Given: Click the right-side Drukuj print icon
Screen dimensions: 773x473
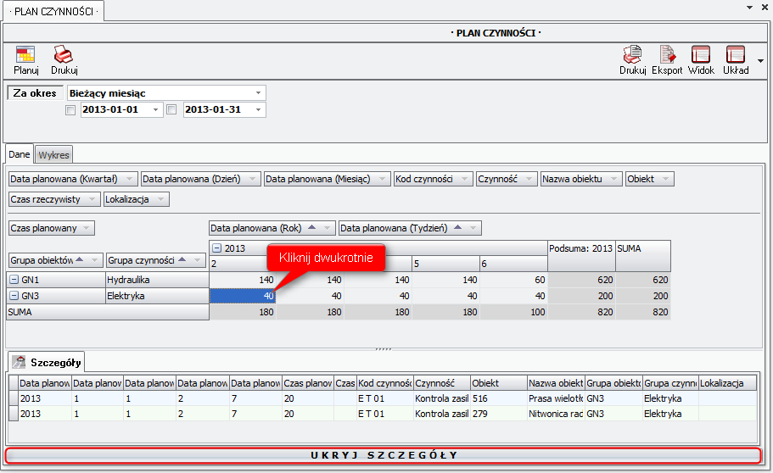Looking at the screenshot, I should [x=632, y=56].
